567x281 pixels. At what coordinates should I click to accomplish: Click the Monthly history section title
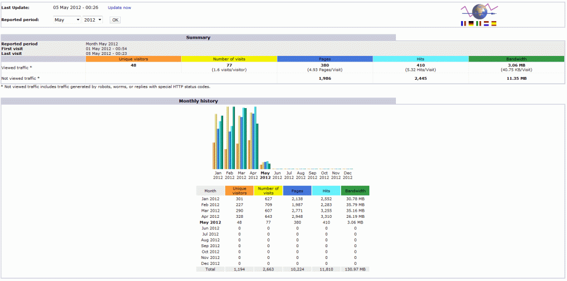[x=198, y=101]
